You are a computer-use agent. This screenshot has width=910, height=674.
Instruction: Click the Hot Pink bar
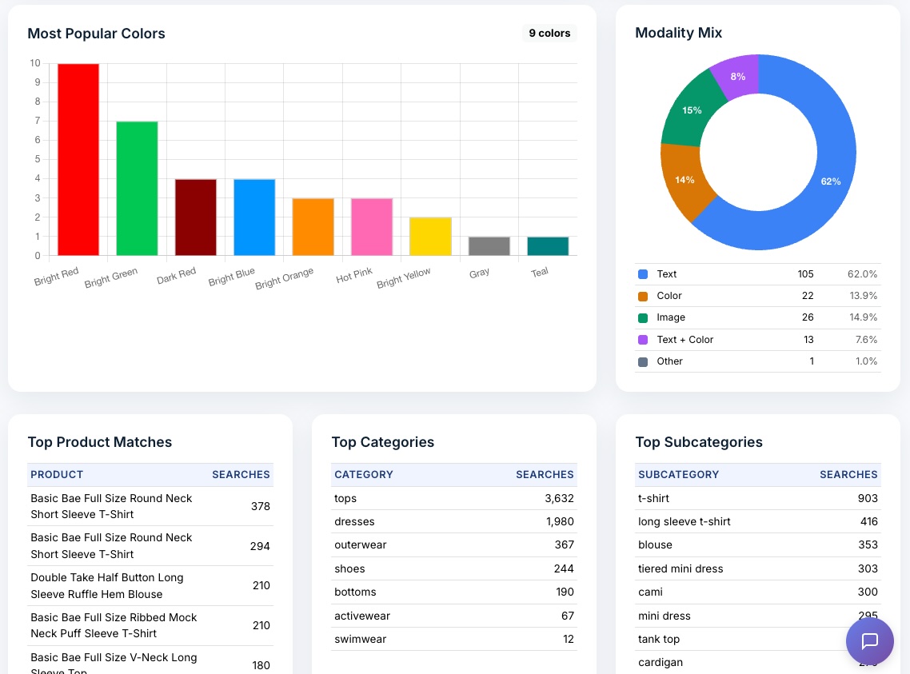coord(371,227)
